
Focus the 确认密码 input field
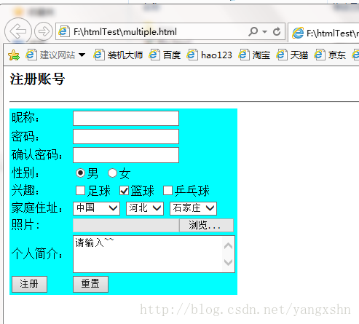click(x=126, y=155)
